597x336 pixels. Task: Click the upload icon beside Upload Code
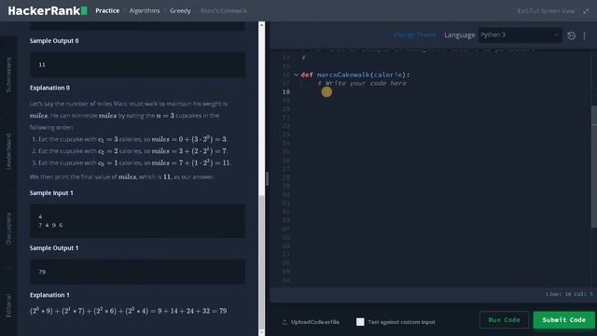[285, 322]
